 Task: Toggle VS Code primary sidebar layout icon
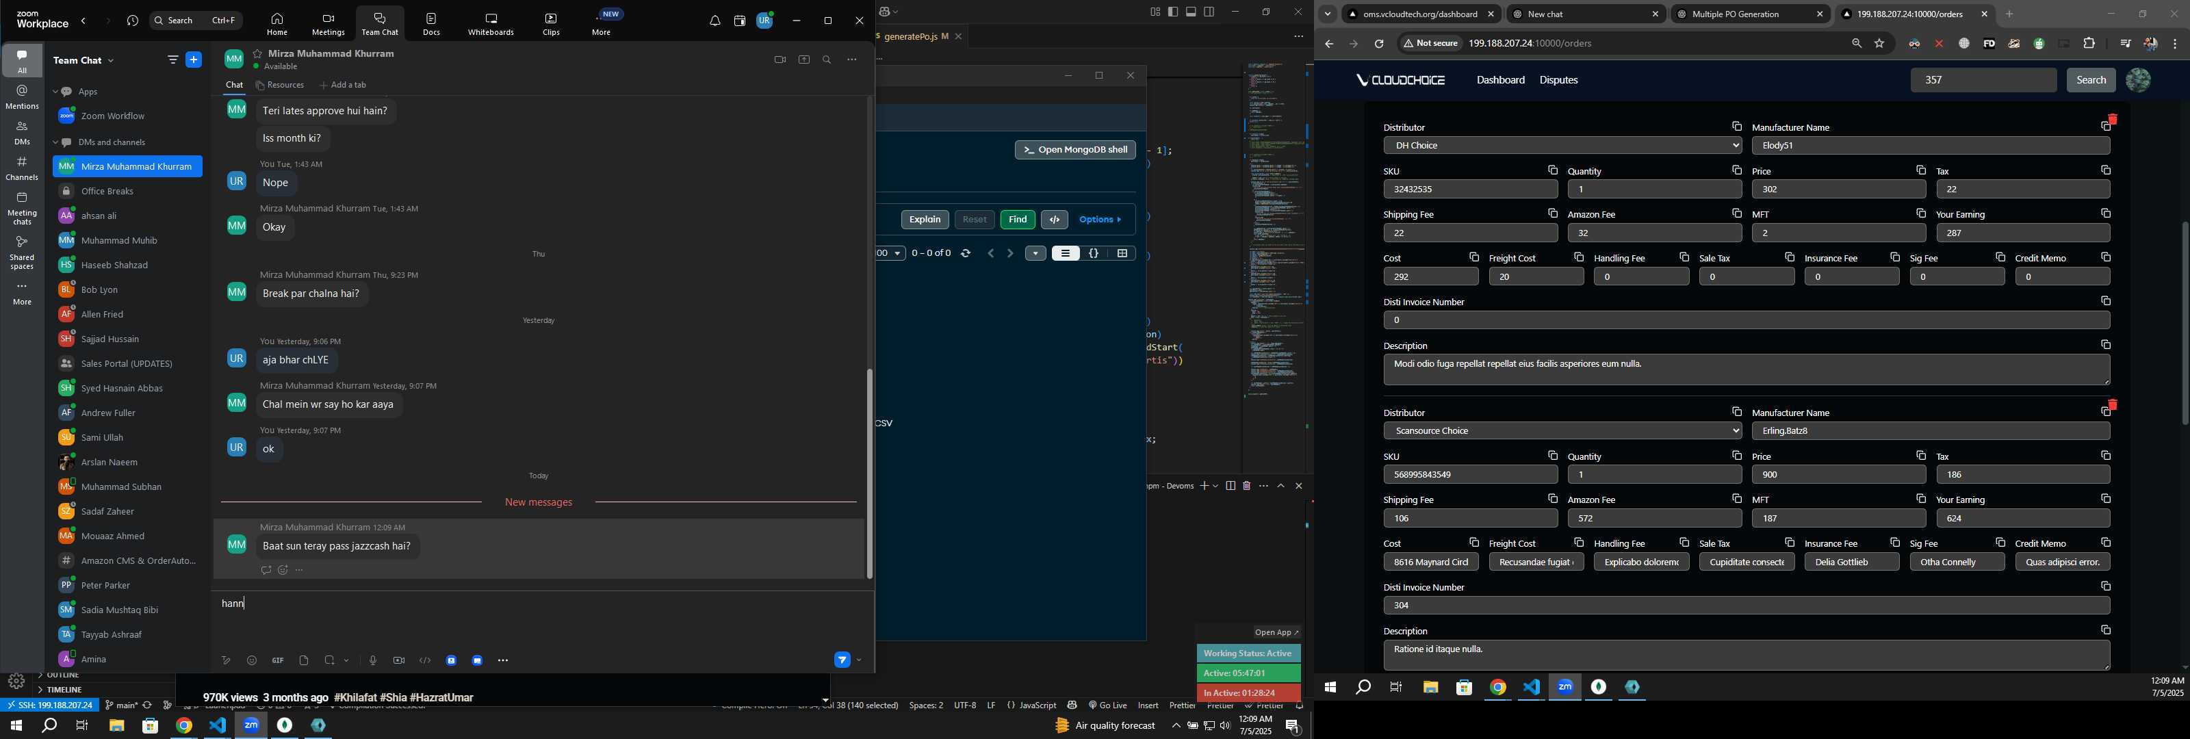click(x=1173, y=12)
